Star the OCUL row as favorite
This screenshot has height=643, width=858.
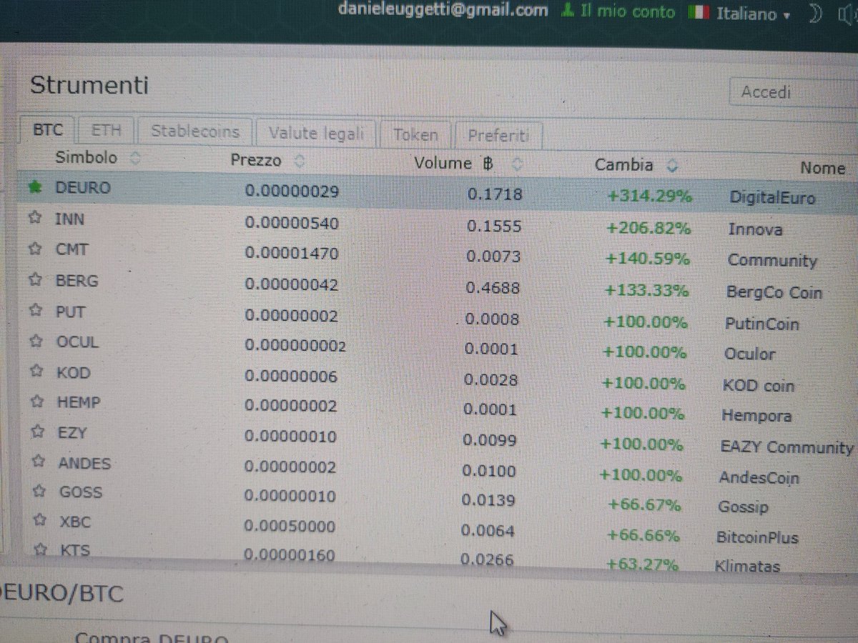click(35, 342)
